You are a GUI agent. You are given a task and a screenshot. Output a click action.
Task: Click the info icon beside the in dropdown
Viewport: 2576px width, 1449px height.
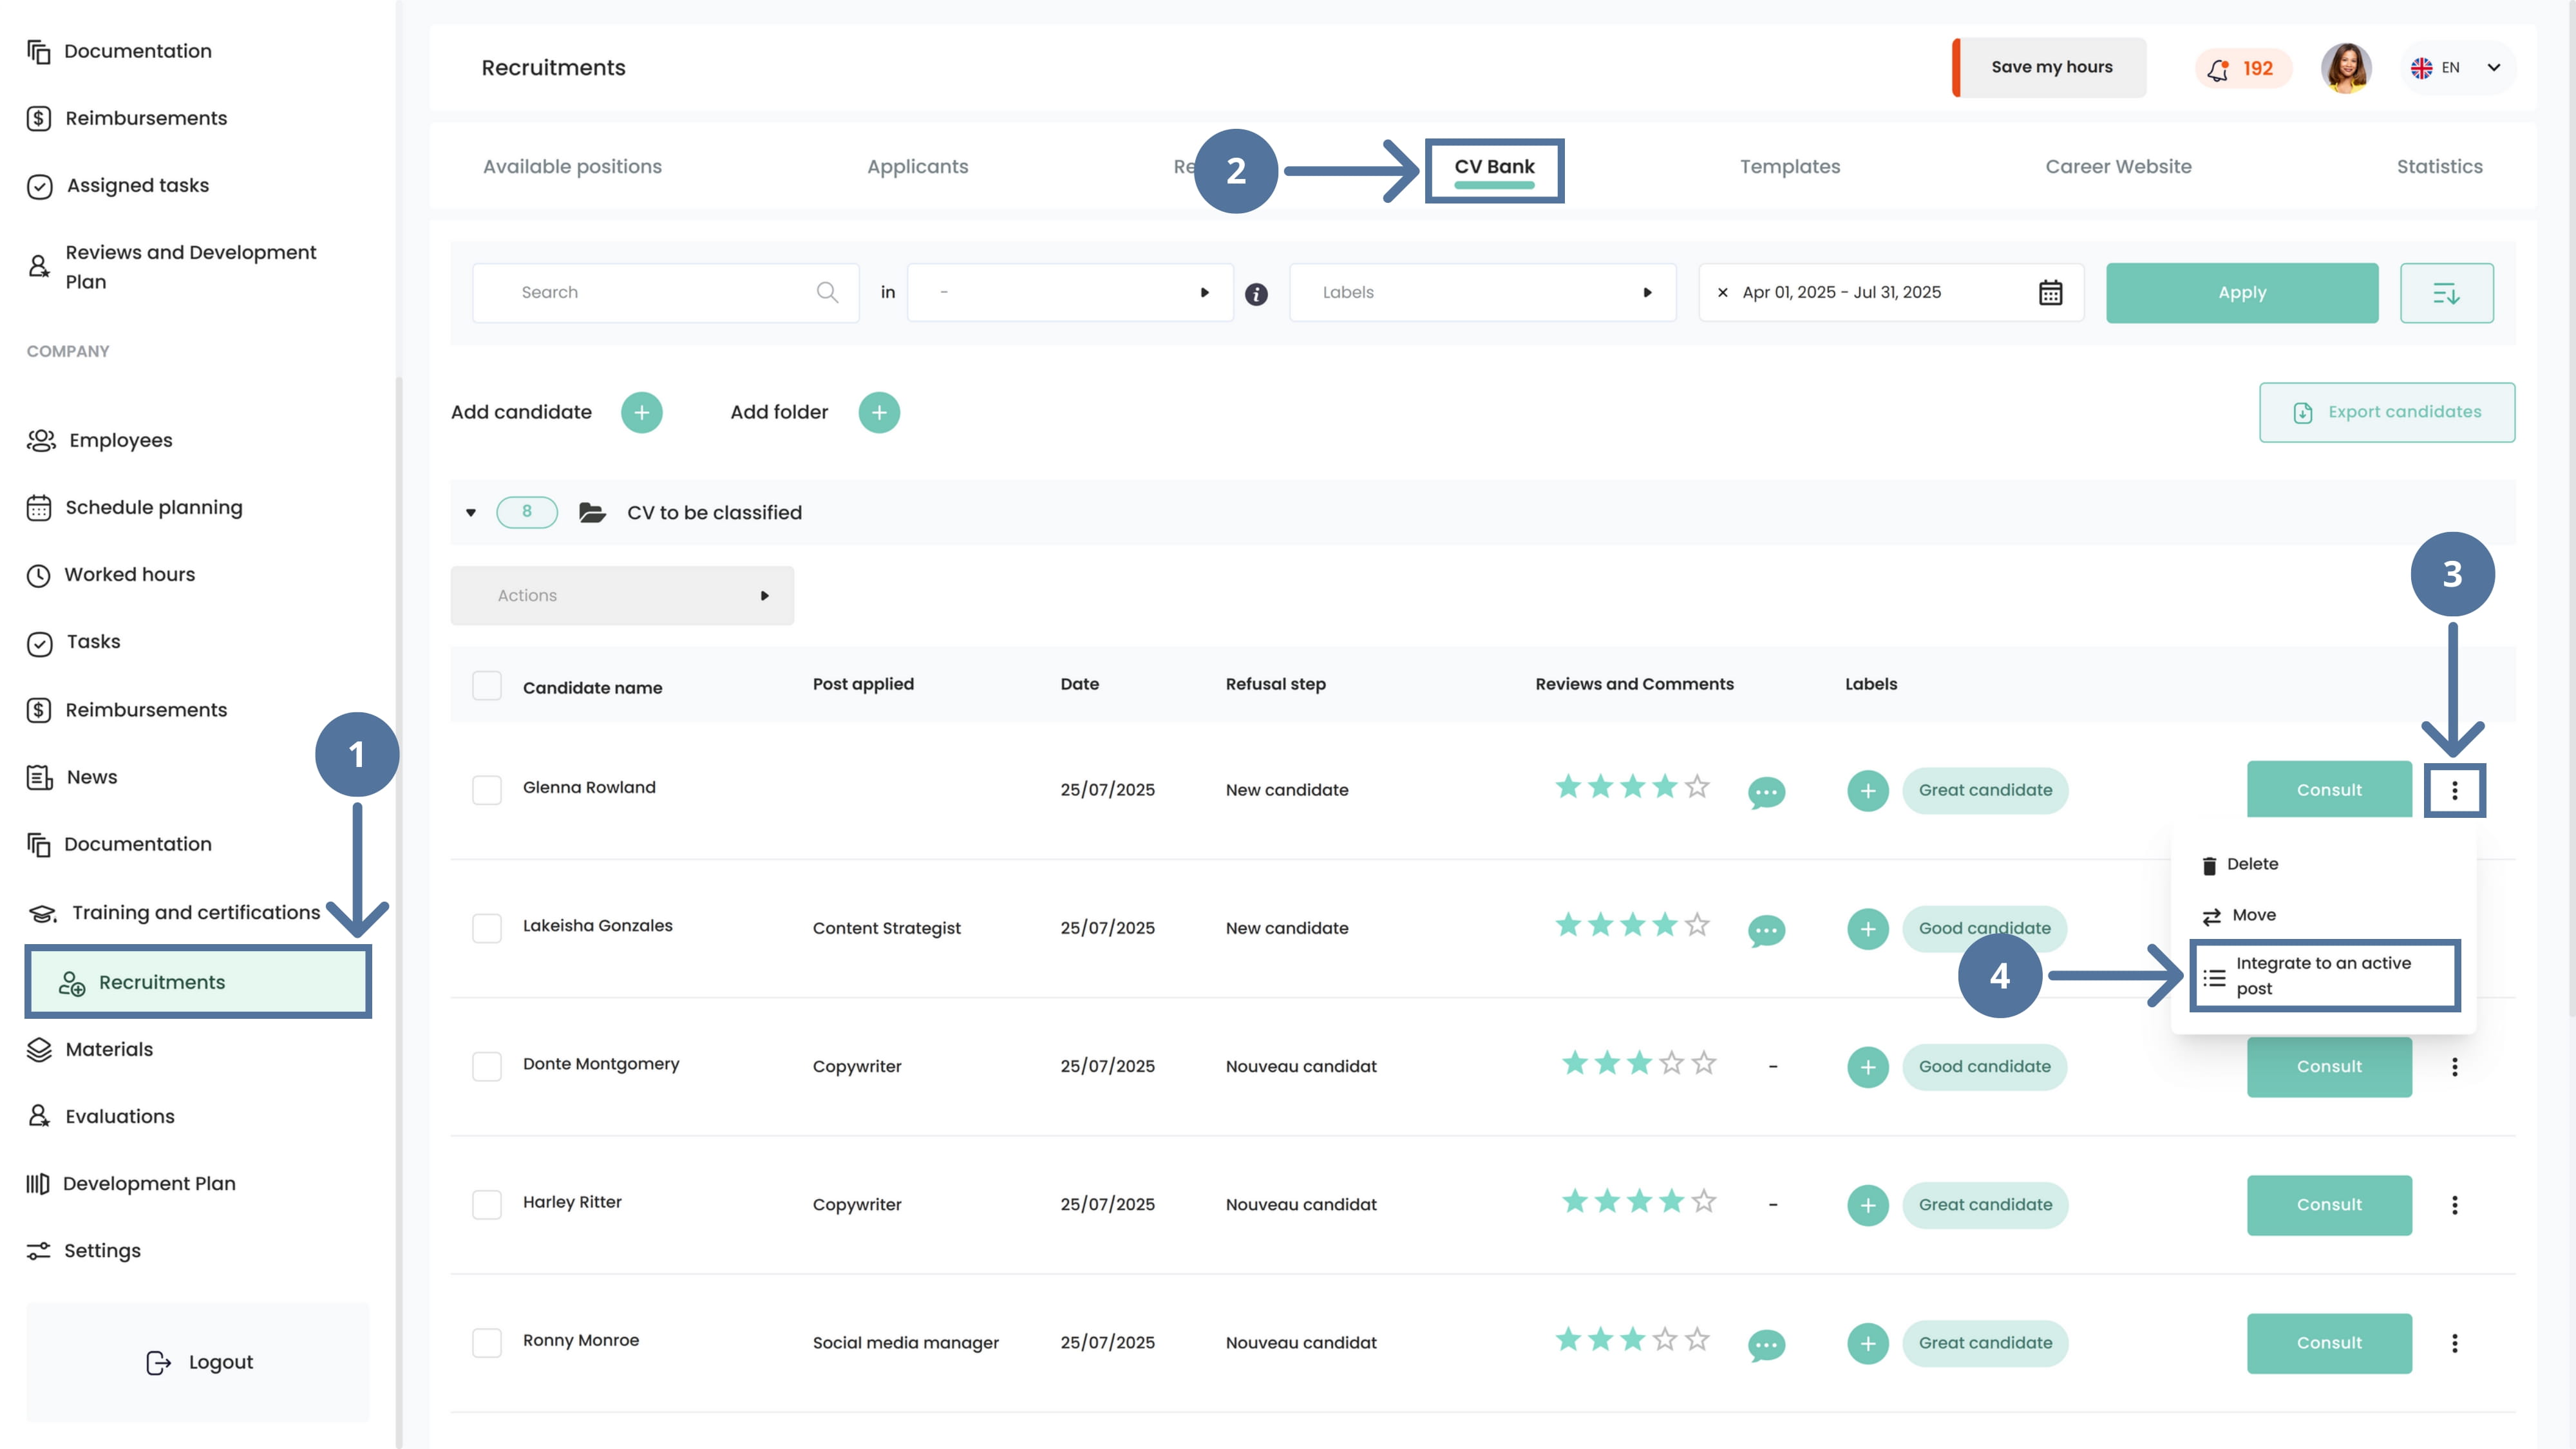coord(1256,294)
